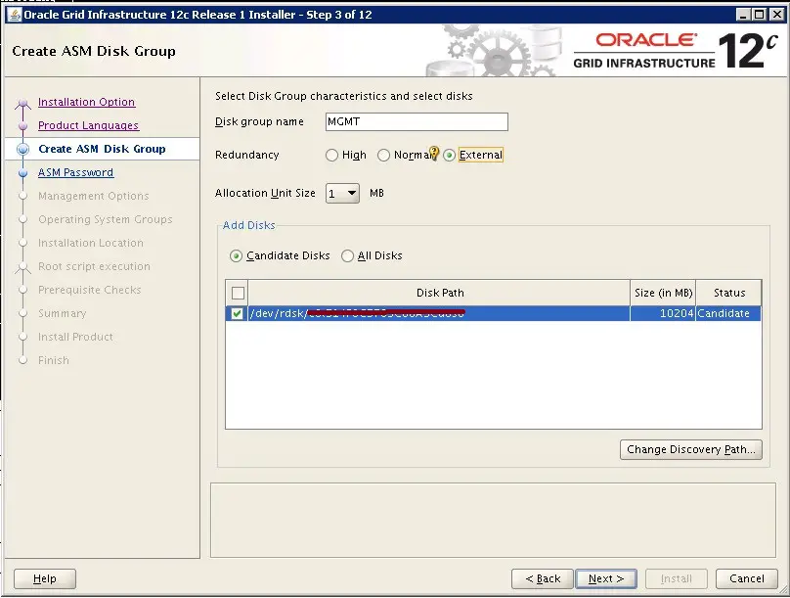Minimize the installer window
The width and height of the screenshot is (790, 598).
[x=743, y=15]
